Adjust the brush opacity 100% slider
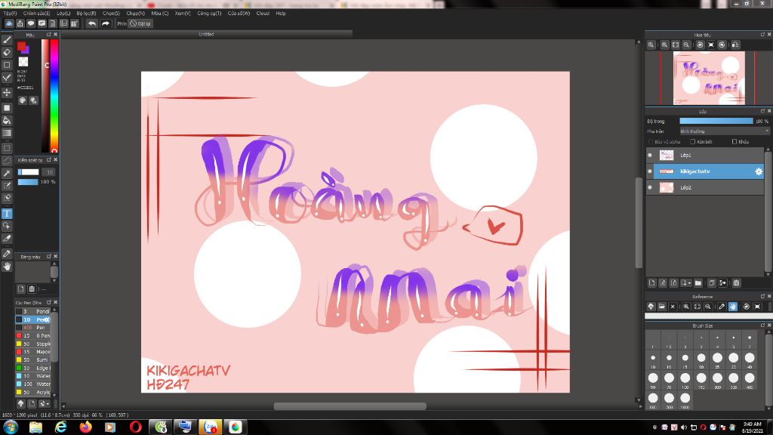Viewport: 773px width, 435px height. point(28,182)
